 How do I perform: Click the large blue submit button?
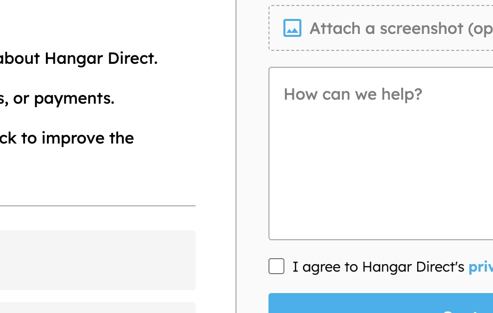pos(381,303)
